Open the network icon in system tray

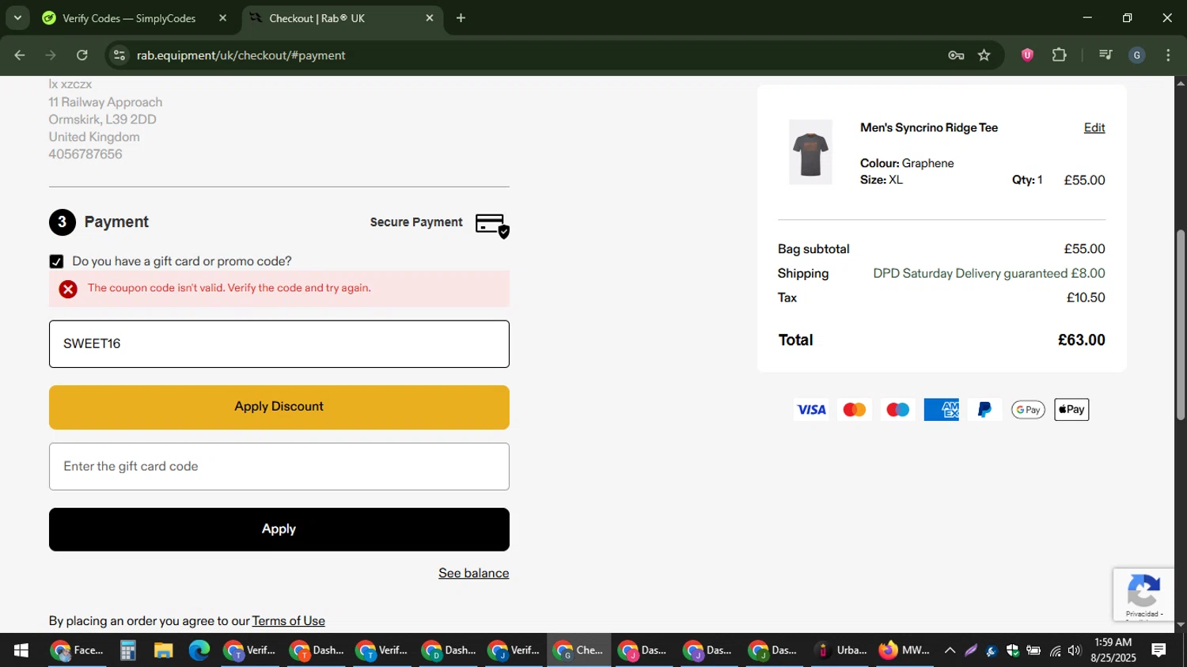point(1055,650)
